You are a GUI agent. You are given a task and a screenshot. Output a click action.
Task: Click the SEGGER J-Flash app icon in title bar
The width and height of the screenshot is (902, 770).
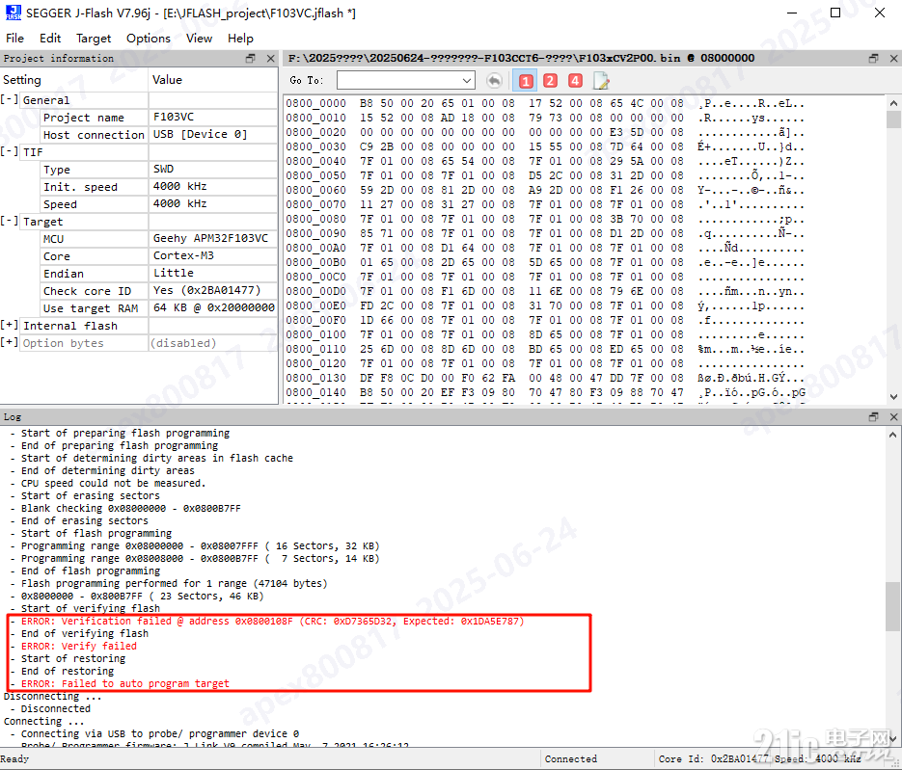pyautogui.click(x=14, y=13)
